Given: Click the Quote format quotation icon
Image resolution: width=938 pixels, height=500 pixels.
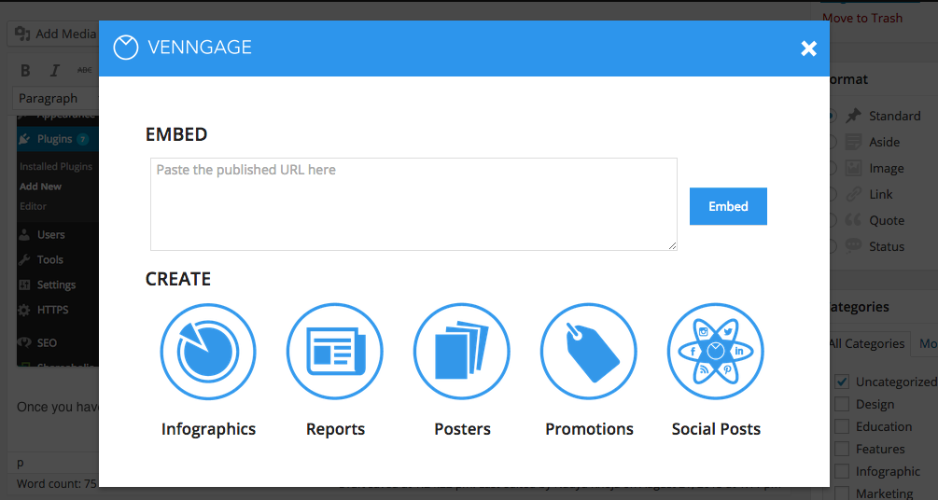Looking at the screenshot, I should 853,220.
